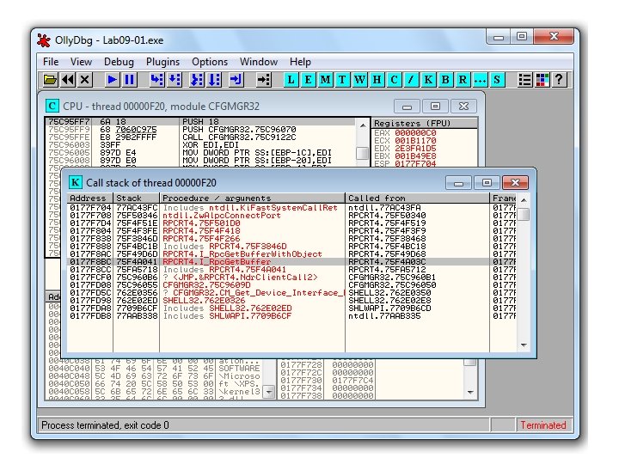Click the Open file folder toolbar icon
The height and width of the screenshot is (464, 619).
[50, 80]
